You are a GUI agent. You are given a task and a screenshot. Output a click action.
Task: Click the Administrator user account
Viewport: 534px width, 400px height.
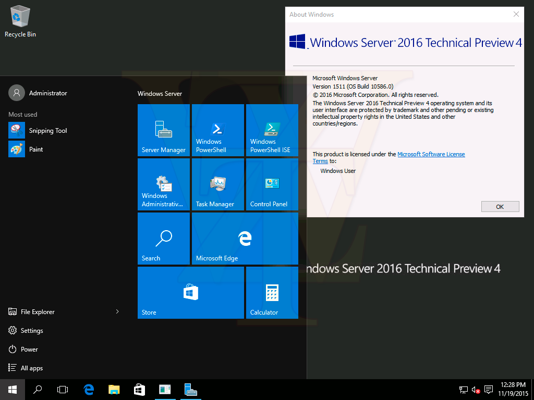click(47, 93)
